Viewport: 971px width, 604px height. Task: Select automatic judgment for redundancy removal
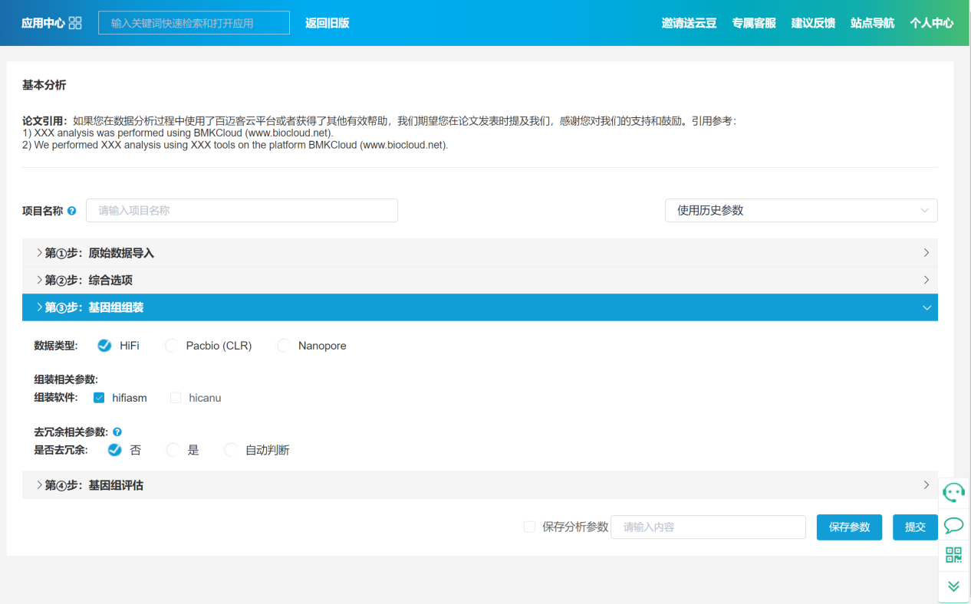(231, 450)
